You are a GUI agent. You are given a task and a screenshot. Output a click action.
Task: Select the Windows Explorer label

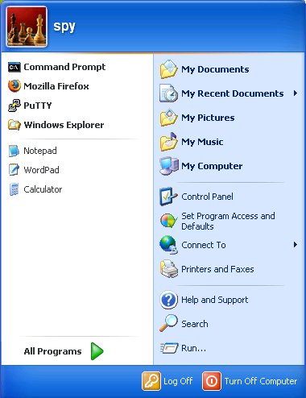point(64,125)
